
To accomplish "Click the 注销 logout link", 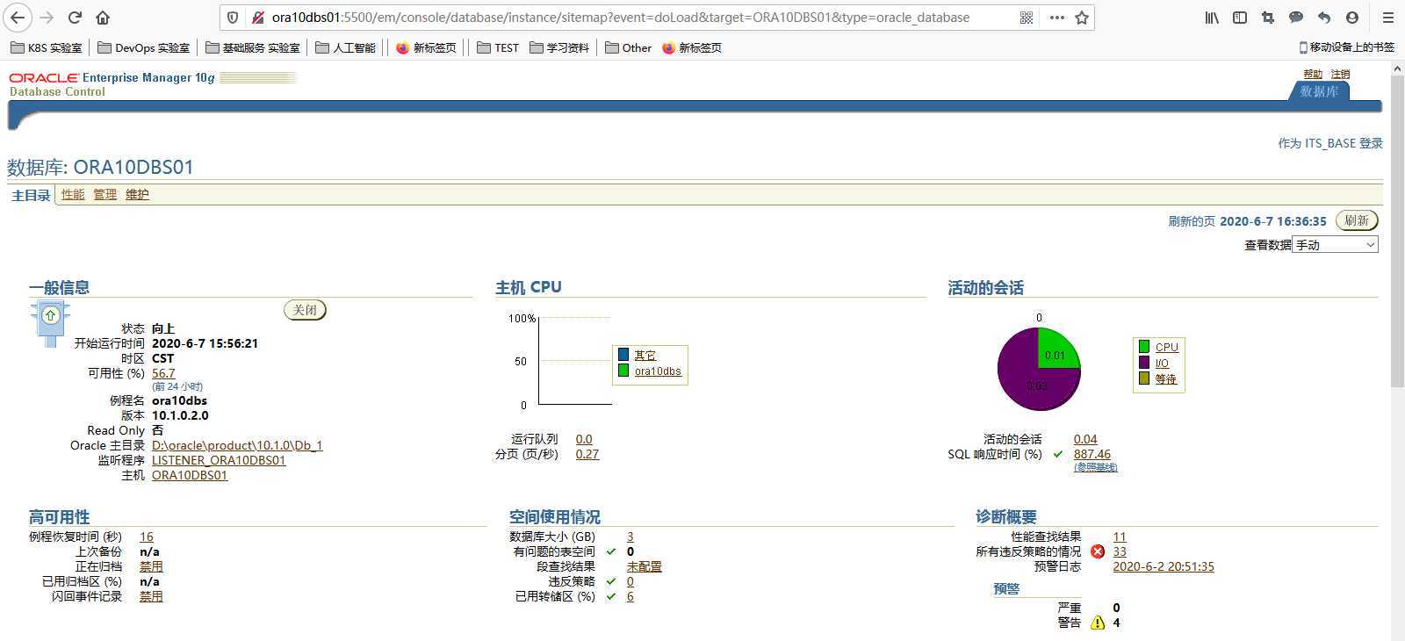I will [1340, 74].
